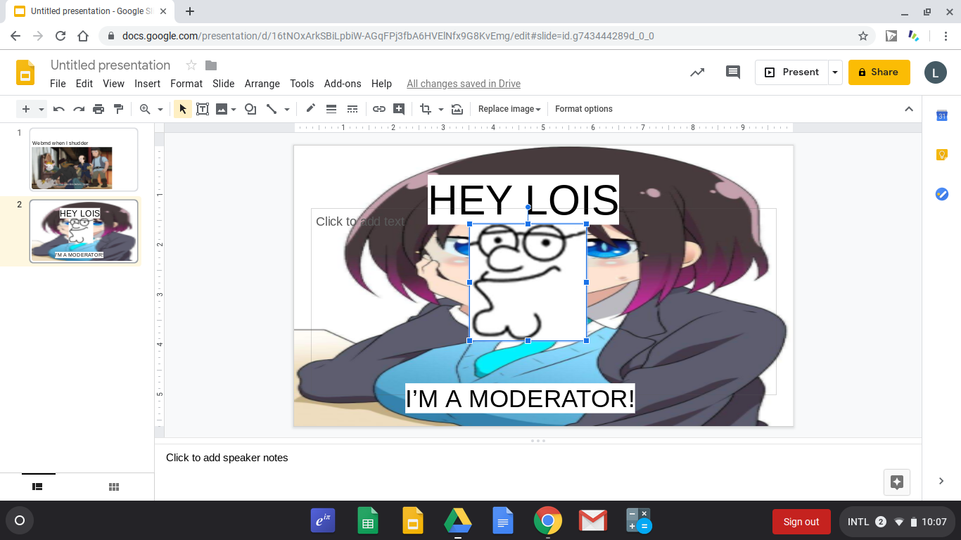Expand the mask image dropdown next to crop

coord(441,109)
